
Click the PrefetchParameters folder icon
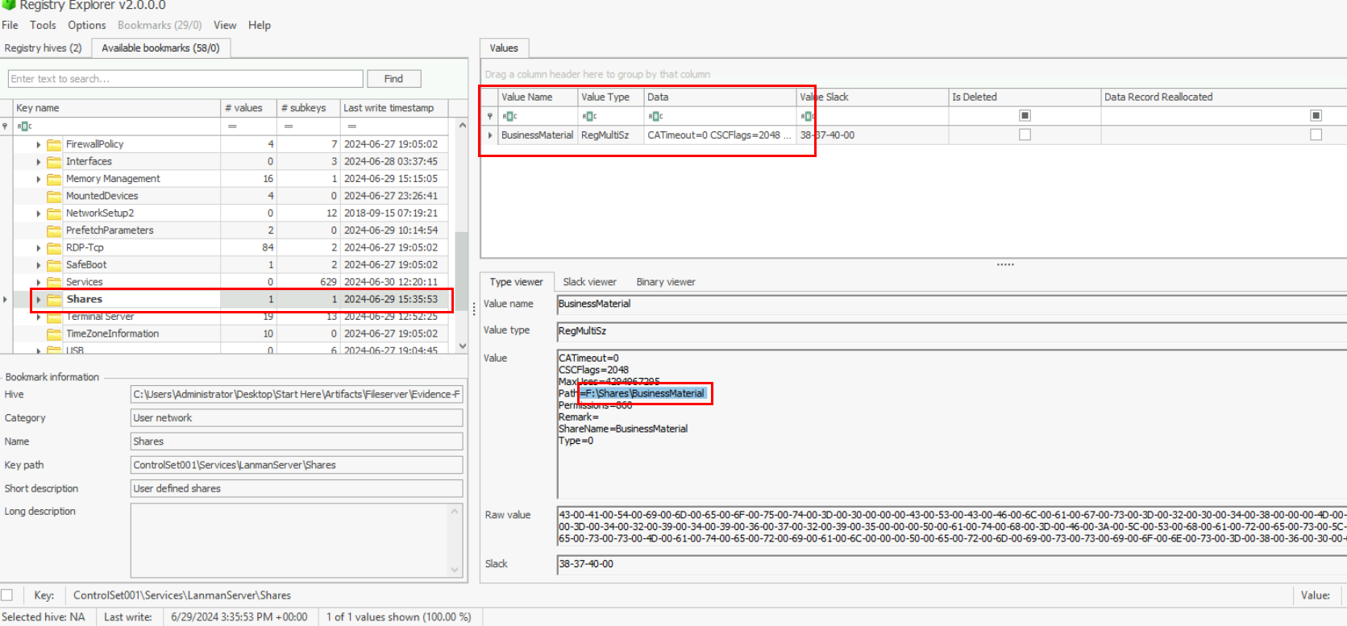(x=54, y=230)
